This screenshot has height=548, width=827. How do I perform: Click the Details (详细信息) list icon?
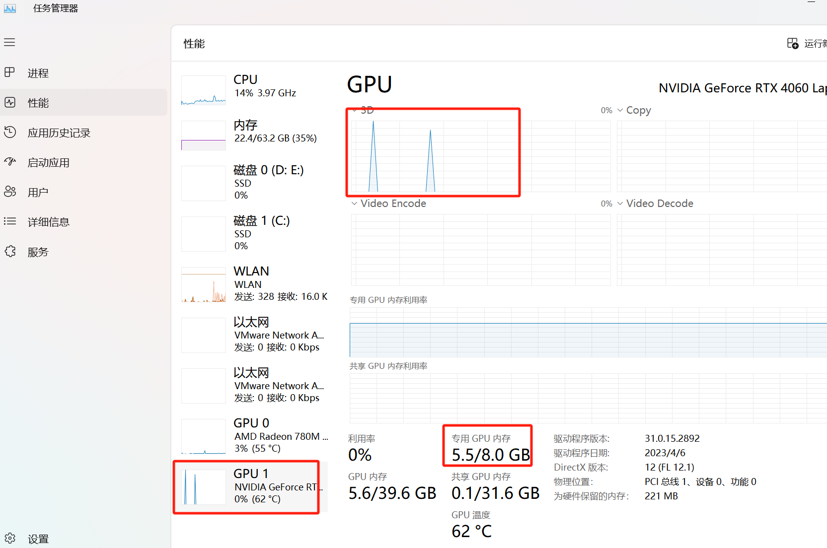click(x=9, y=221)
